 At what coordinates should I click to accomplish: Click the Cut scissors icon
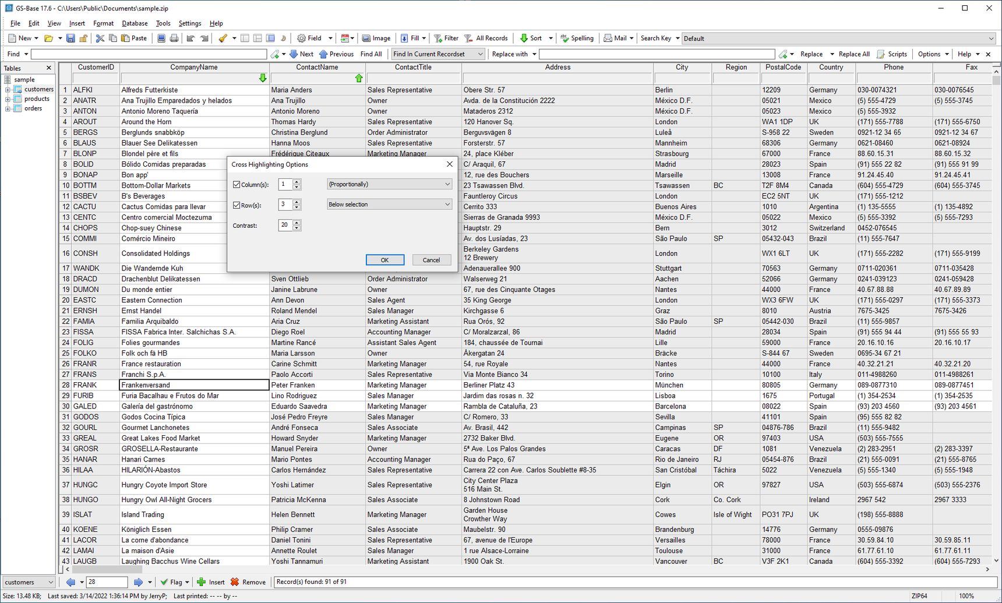pyautogui.click(x=100, y=38)
